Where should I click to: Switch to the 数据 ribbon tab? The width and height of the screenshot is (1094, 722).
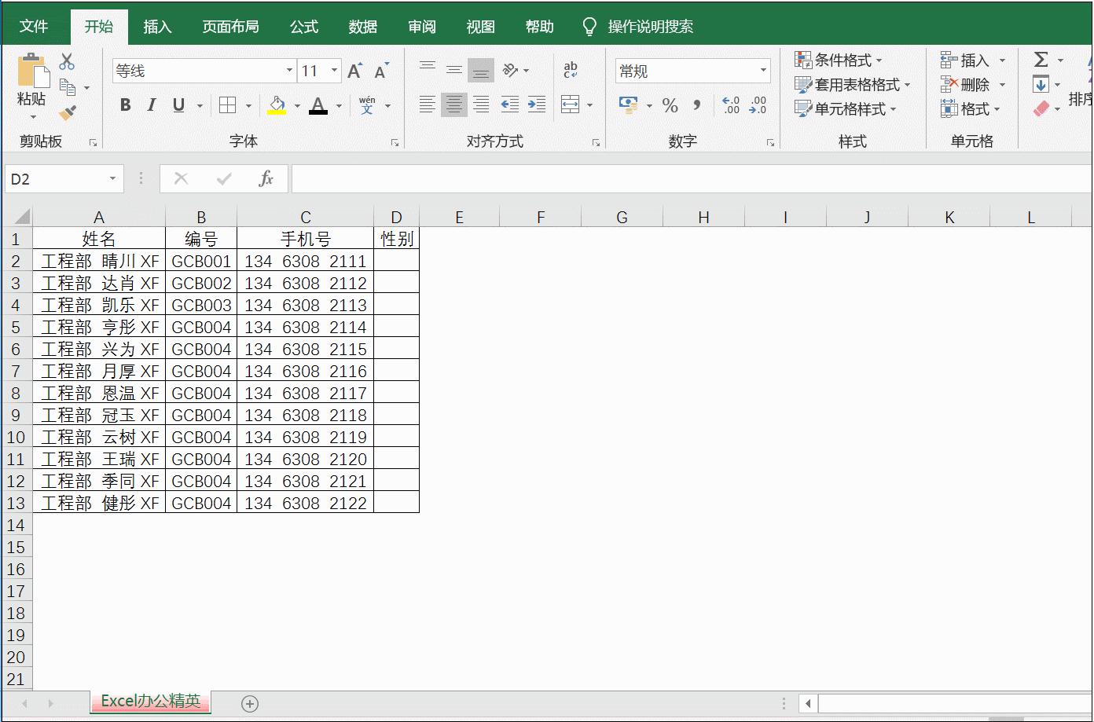[x=362, y=26]
